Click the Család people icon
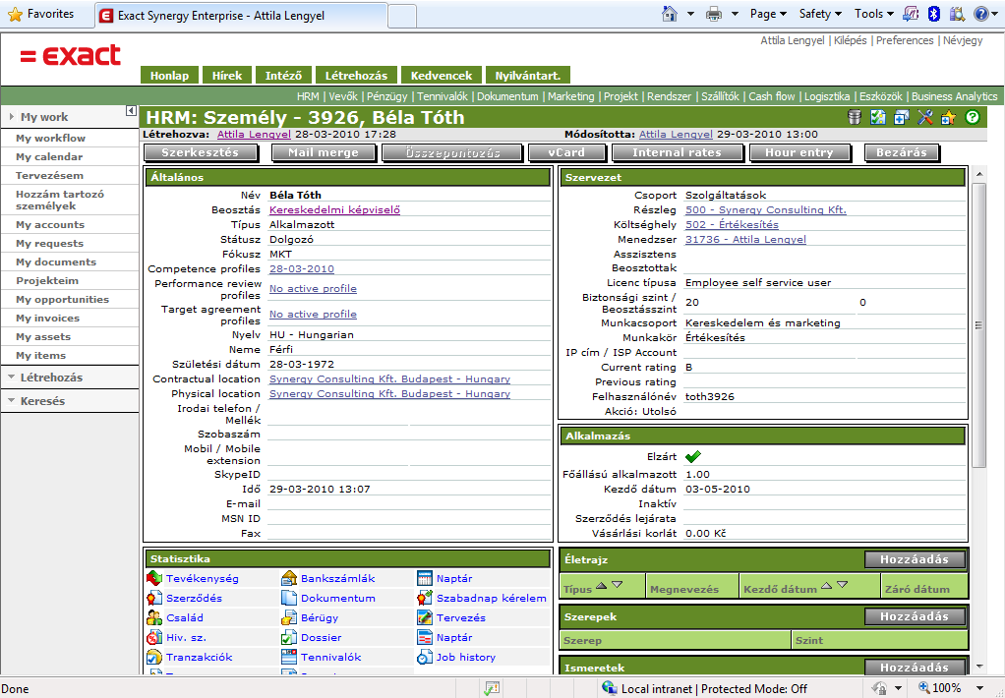This screenshot has width=1005, height=698. click(153, 618)
